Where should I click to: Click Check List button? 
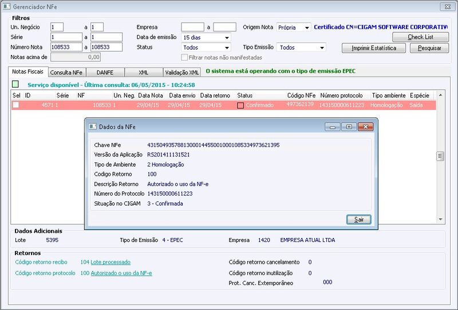tap(421, 37)
